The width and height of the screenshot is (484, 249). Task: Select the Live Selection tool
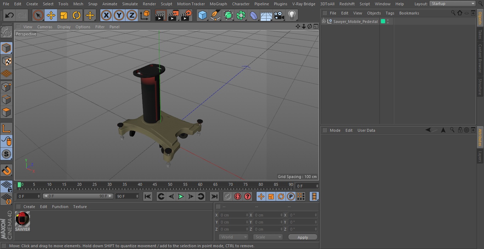pos(38,15)
